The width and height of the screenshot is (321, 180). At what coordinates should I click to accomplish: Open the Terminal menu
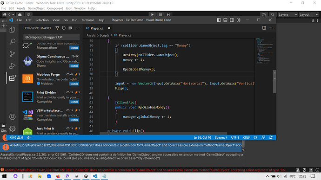pos(87,20)
